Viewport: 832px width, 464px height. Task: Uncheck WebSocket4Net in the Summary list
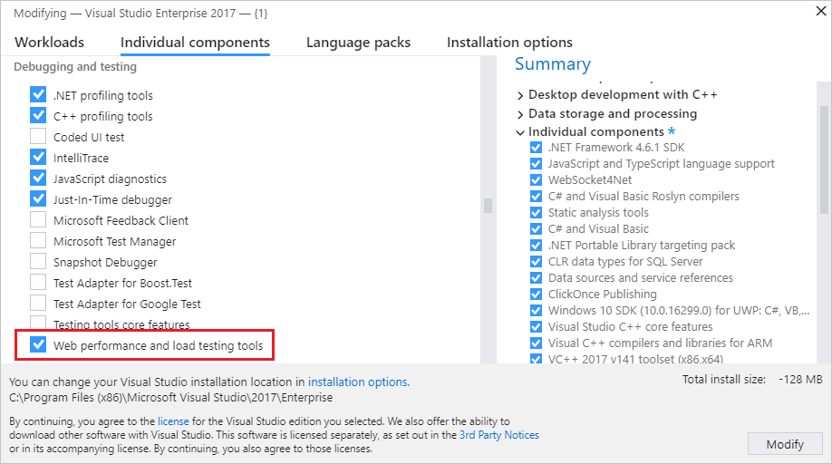pos(536,180)
